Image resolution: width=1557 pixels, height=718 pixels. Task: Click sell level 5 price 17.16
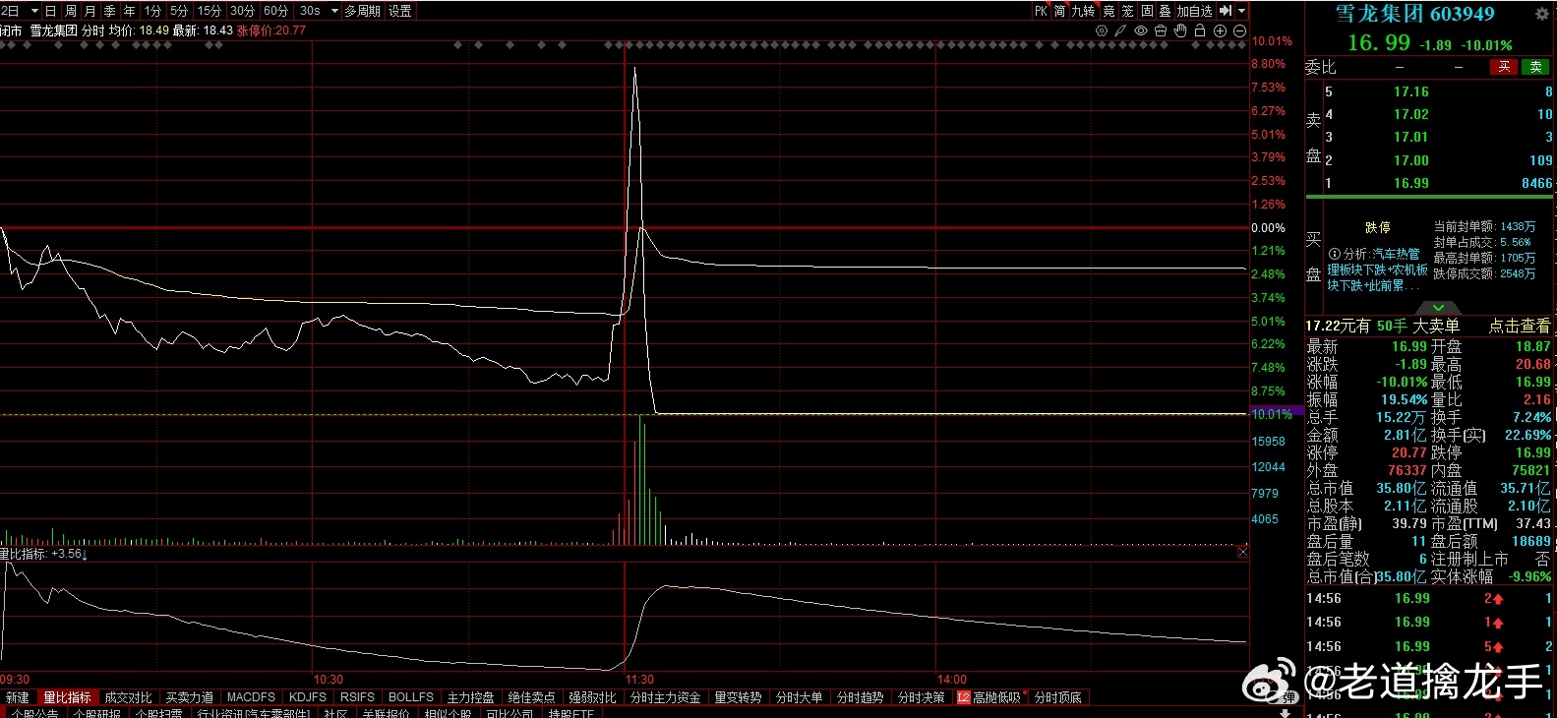1410,91
